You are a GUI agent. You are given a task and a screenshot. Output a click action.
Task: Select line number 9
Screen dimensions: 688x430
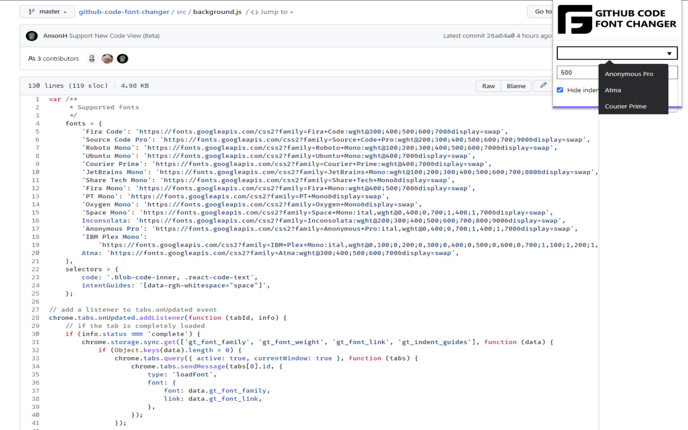[x=37, y=164]
